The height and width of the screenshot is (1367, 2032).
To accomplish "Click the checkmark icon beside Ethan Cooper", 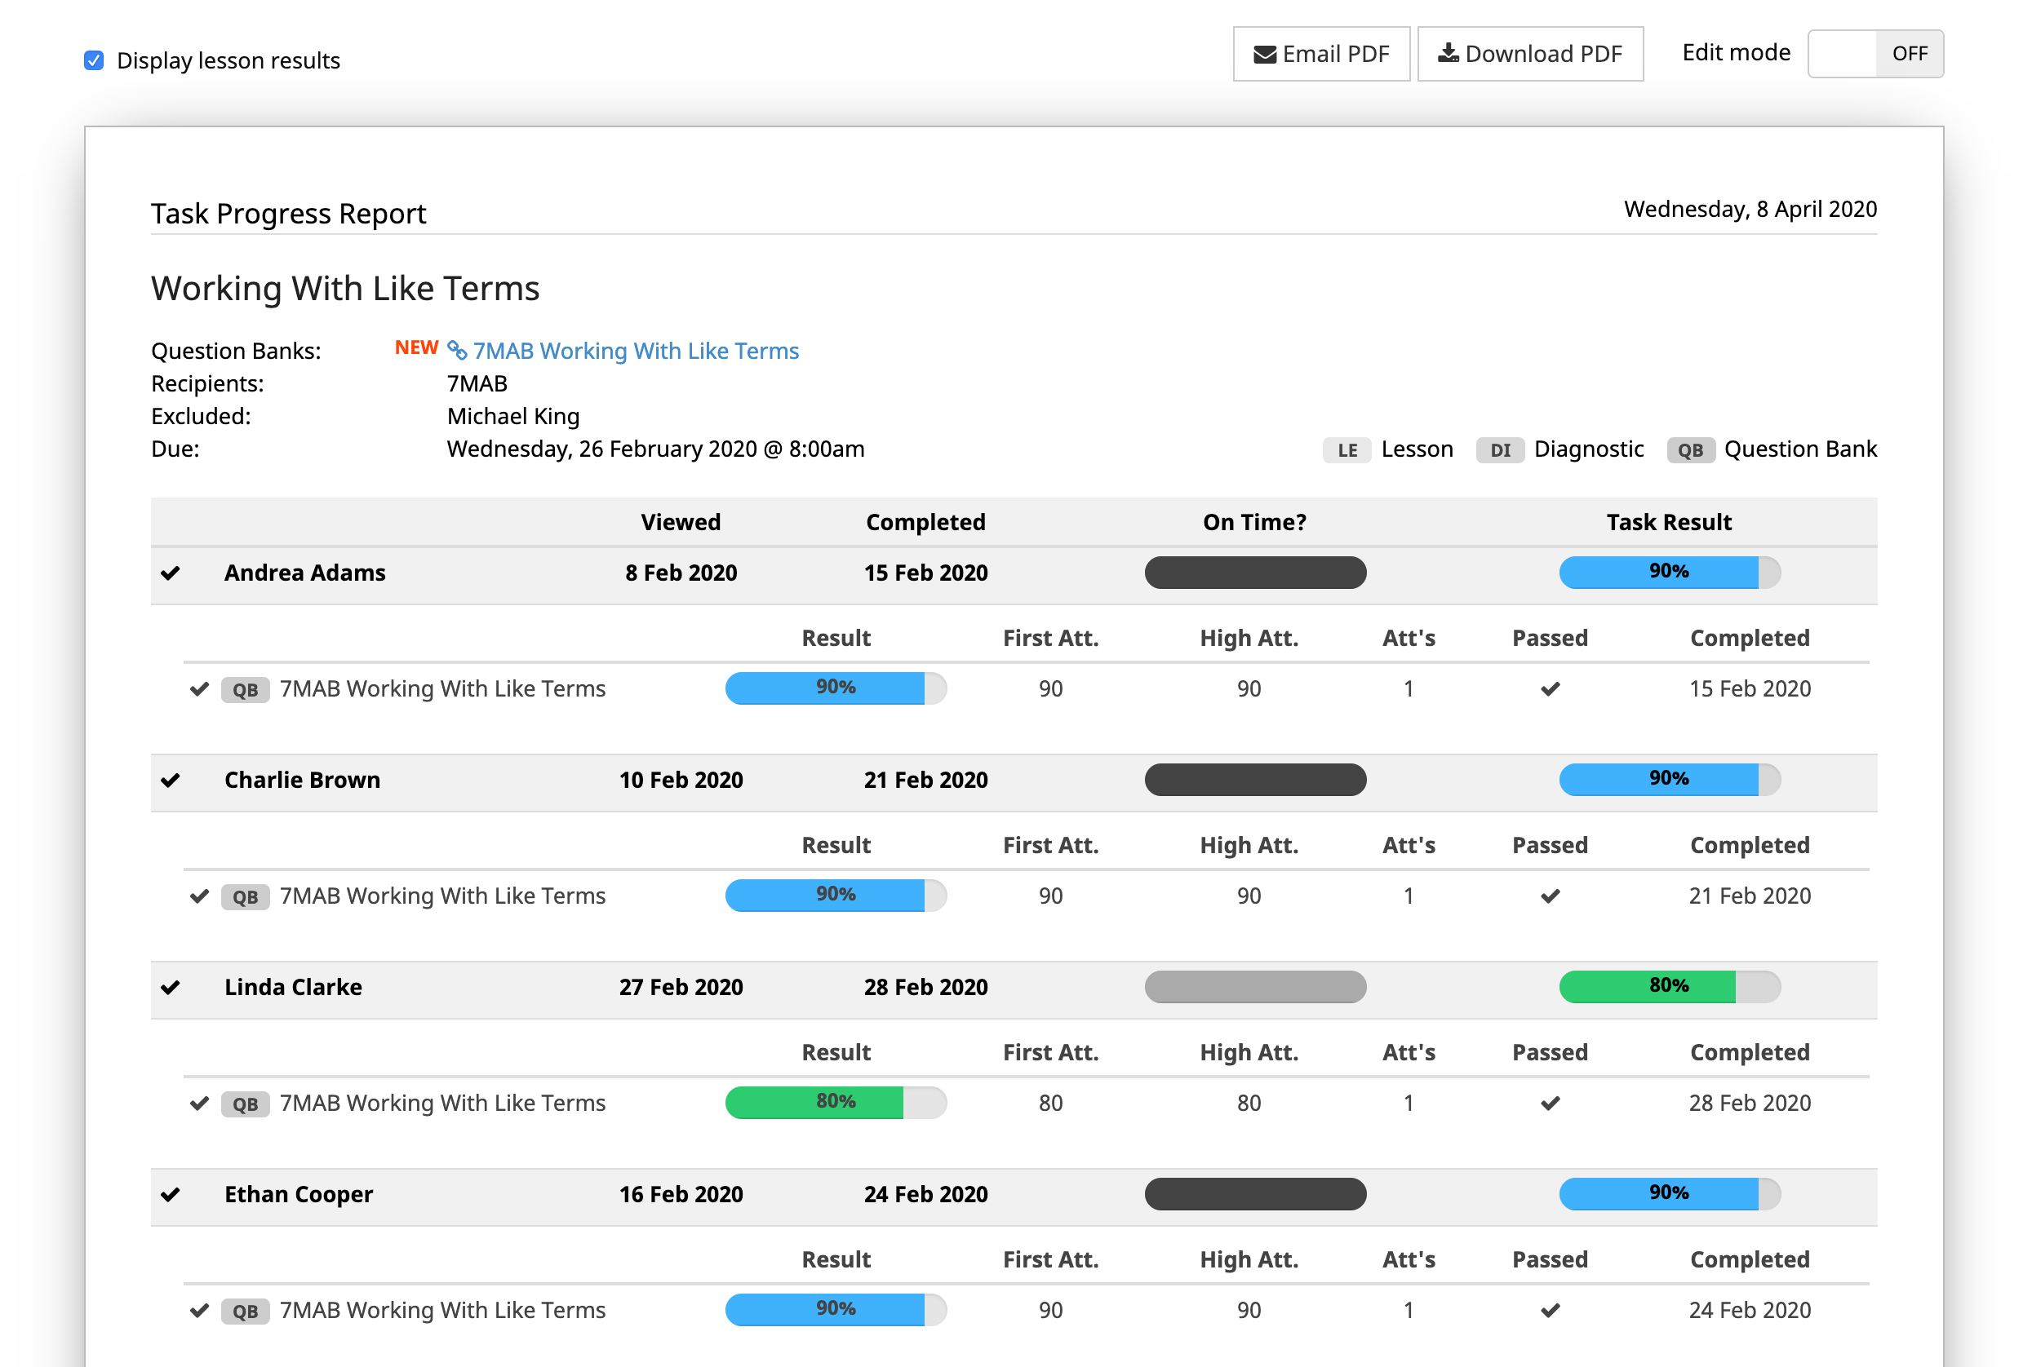I will point(171,1194).
